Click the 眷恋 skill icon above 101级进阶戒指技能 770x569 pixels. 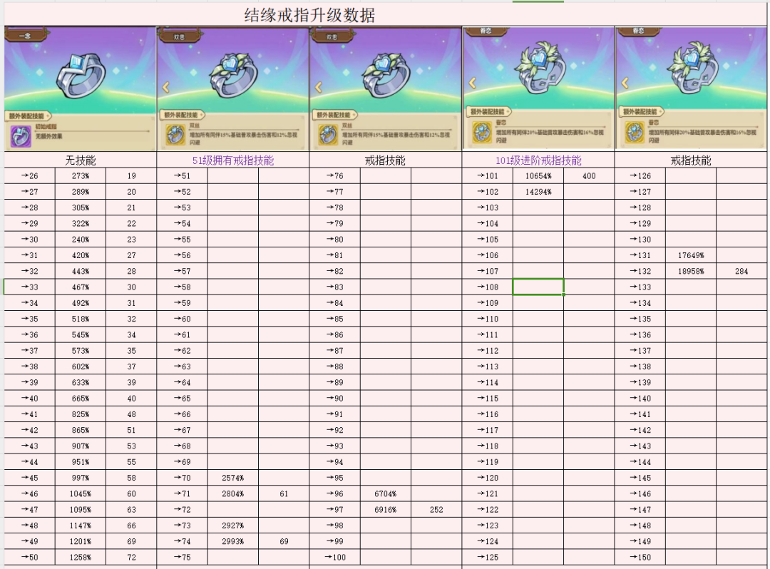481,132
